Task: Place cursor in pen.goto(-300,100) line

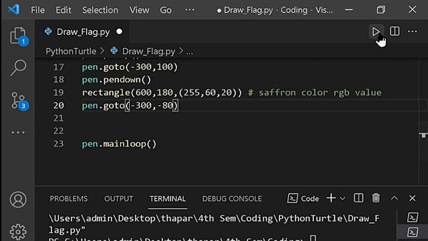Action: tap(130, 67)
